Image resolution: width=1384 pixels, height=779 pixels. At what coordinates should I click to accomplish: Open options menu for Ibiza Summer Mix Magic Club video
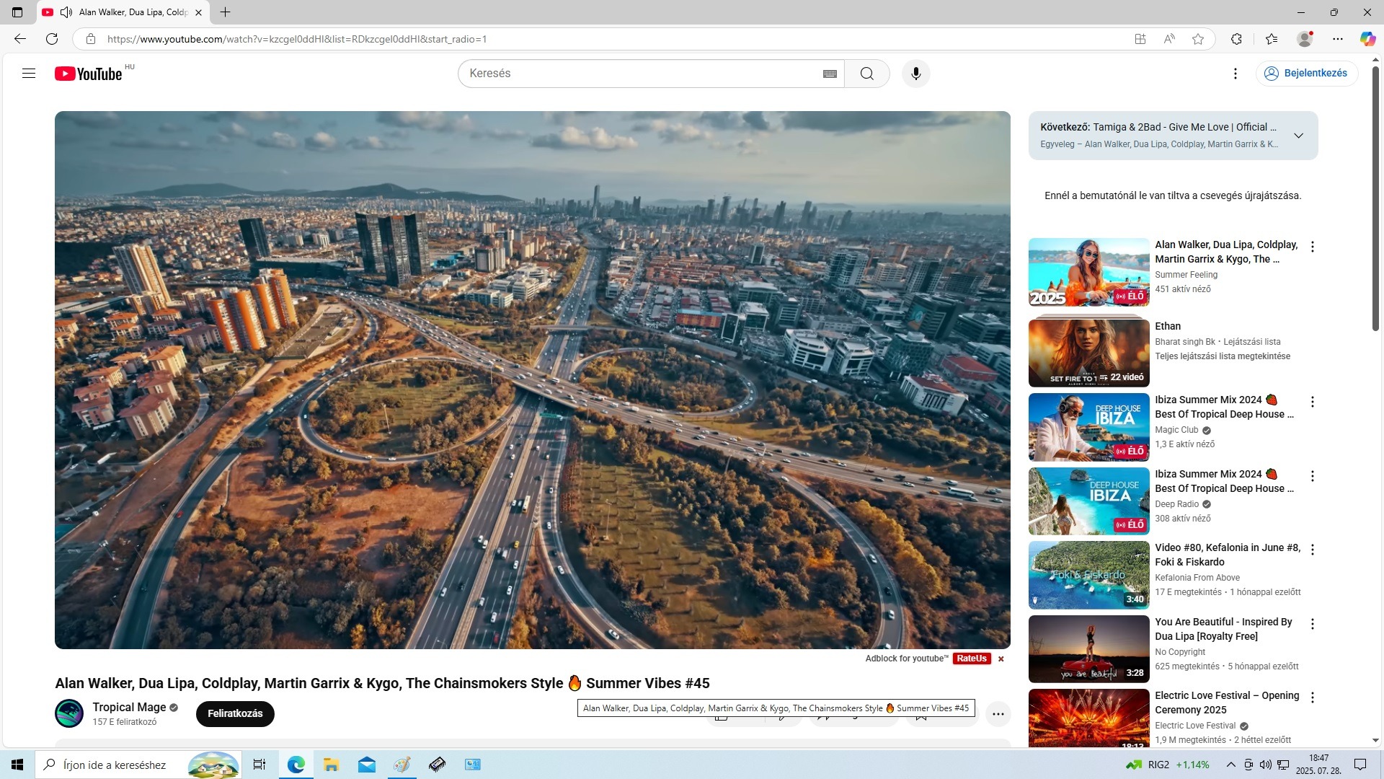pyautogui.click(x=1312, y=402)
